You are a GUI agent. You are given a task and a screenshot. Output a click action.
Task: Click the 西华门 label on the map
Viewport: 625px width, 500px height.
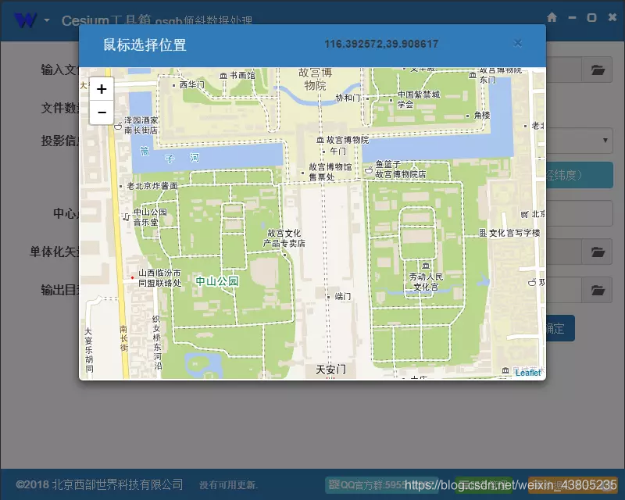click(x=191, y=84)
